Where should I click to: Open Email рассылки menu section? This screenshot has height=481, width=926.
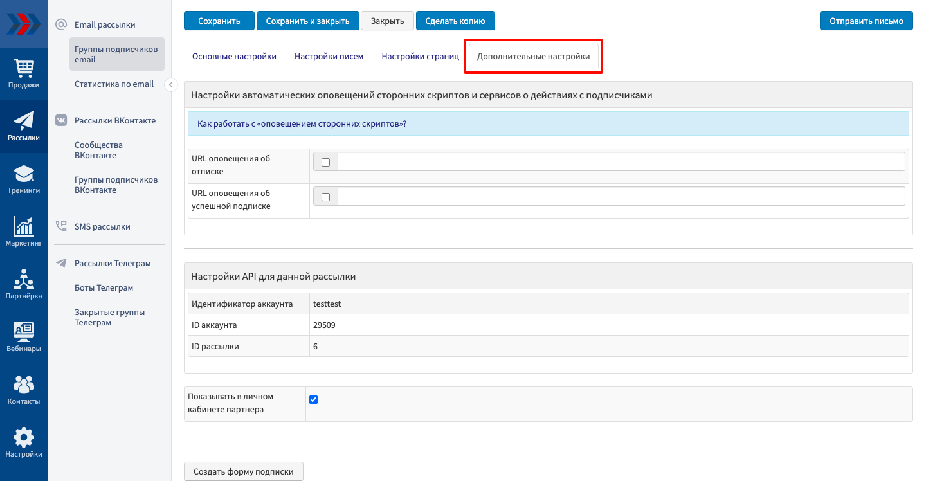tap(105, 24)
